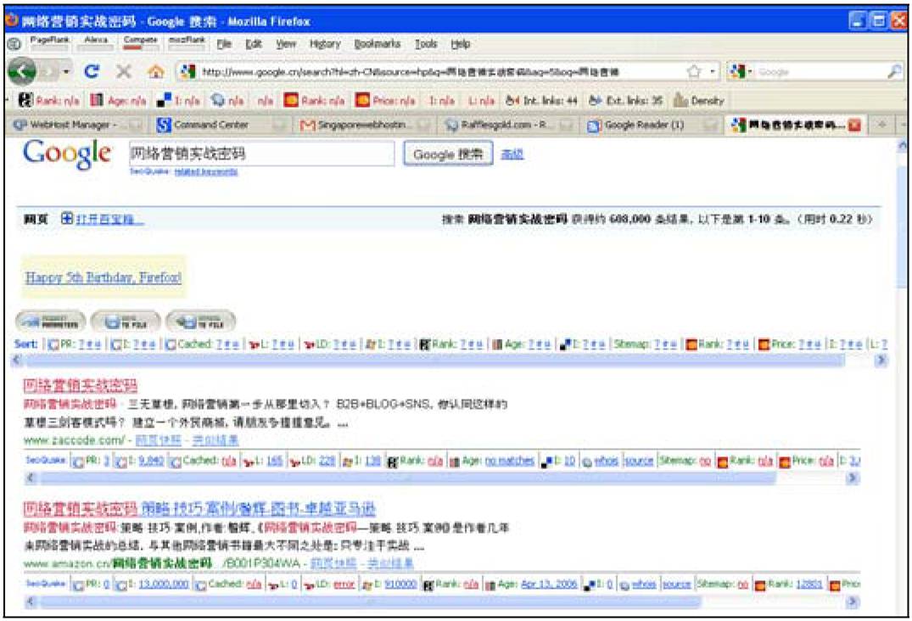Click the scrollbar under the amazon.cn SeoQuake row

click(370, 601)
